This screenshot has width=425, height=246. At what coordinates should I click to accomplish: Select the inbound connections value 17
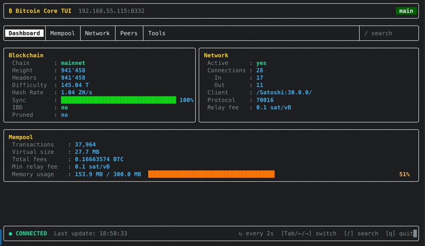click(x=260, y=78)
